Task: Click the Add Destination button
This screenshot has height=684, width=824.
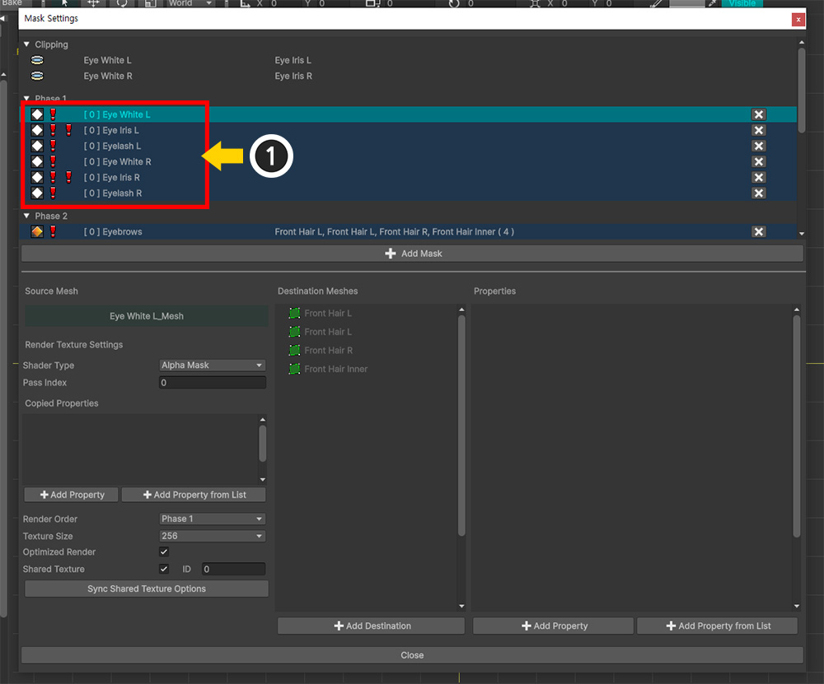Action: (x=372, y=626)
